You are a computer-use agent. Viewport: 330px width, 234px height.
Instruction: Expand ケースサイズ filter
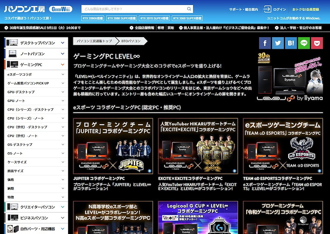point(63,162)
